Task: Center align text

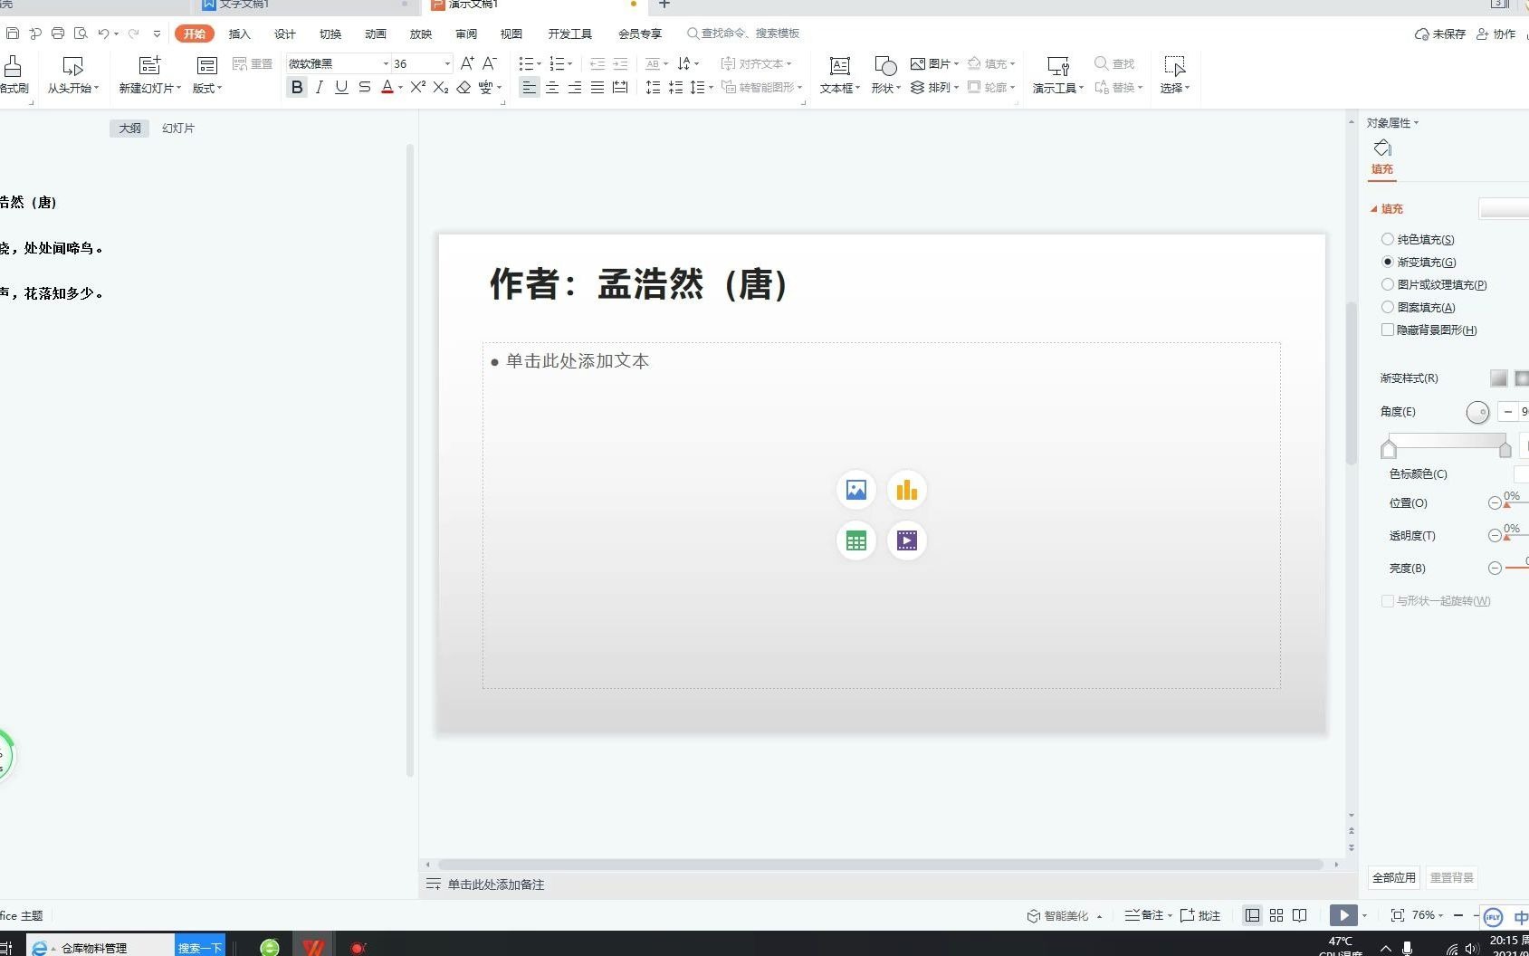Action: point(552,87)
